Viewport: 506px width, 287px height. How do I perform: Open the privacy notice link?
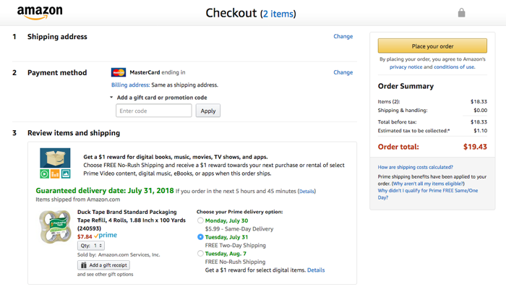click(406, 67)
